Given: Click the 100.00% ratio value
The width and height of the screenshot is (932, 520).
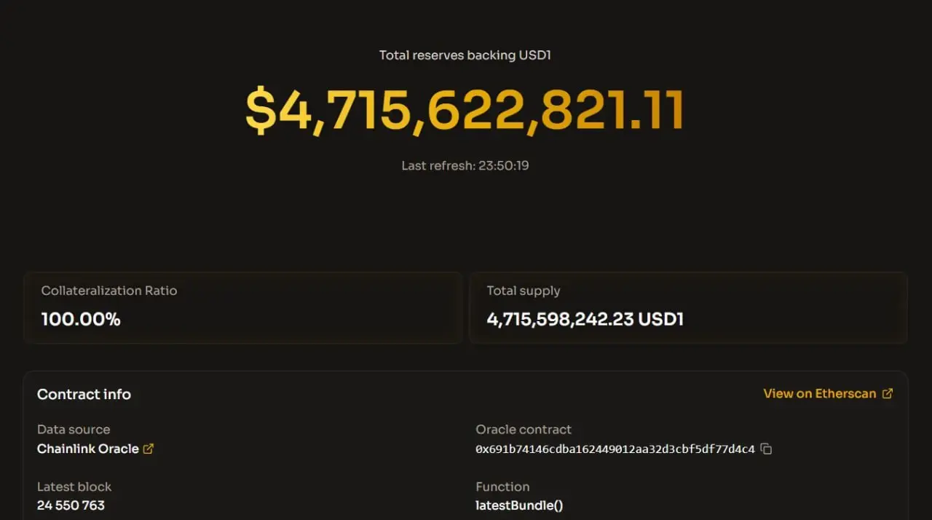Looking at the screenshot, I should tap(81, 319).
